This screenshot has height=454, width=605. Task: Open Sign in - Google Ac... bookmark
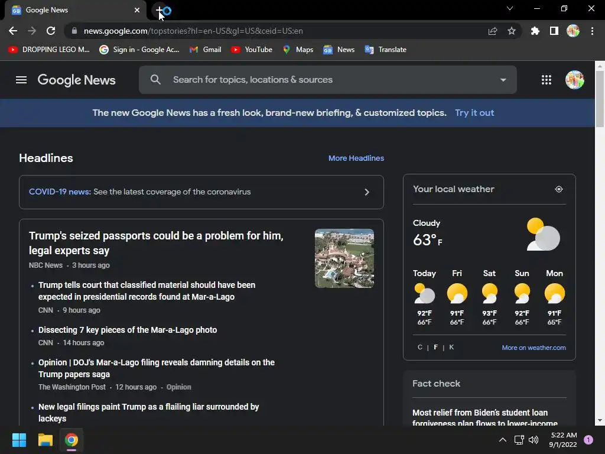point(139,50)
